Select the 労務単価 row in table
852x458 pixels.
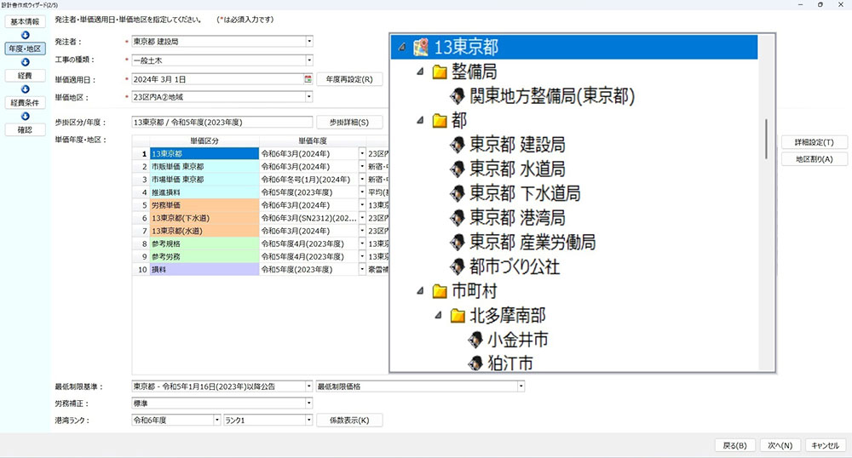pyautogui.click(x=203, y=205)
